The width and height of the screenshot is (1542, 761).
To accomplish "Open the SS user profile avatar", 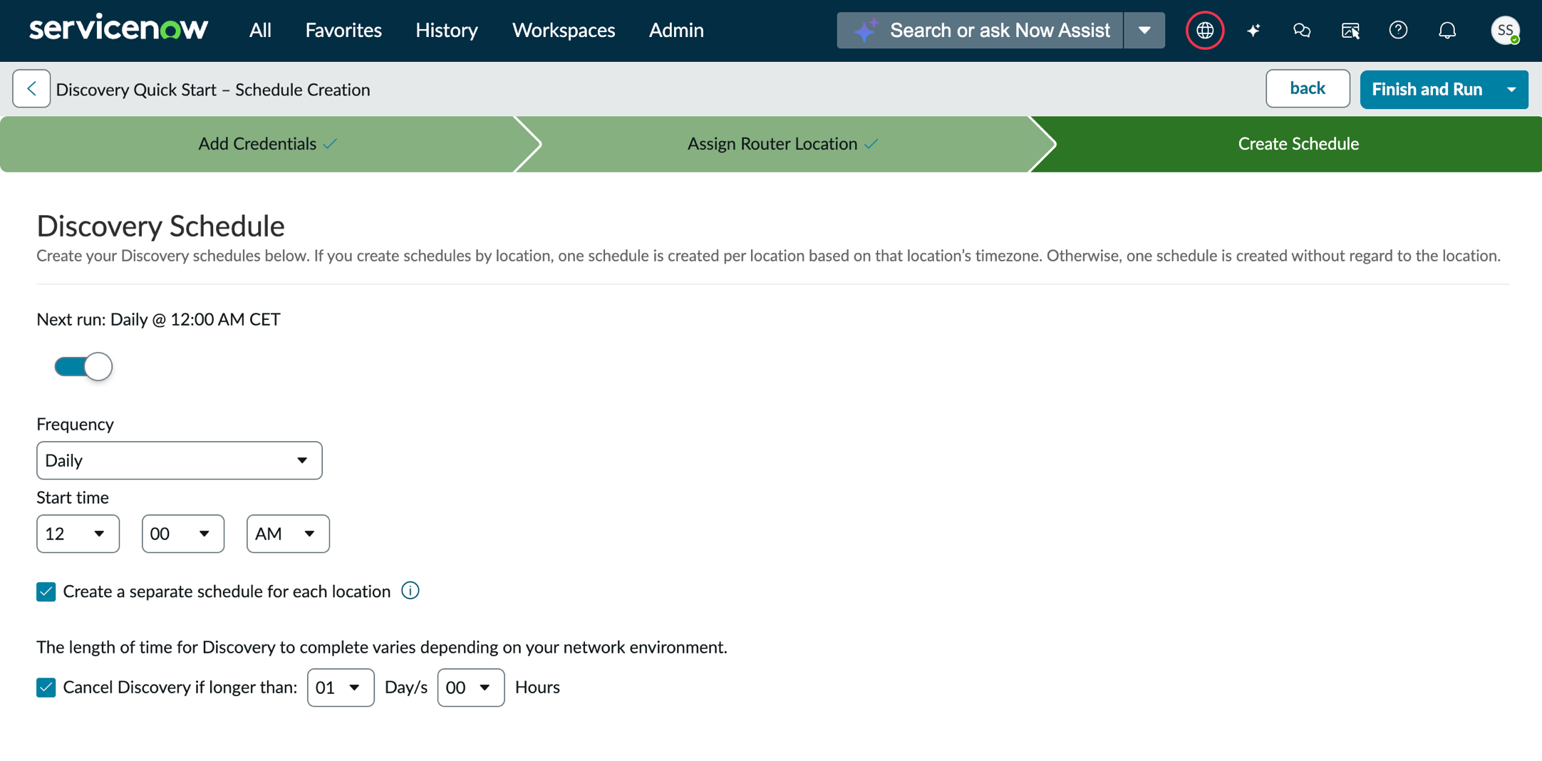I will tap(1505, 31).
